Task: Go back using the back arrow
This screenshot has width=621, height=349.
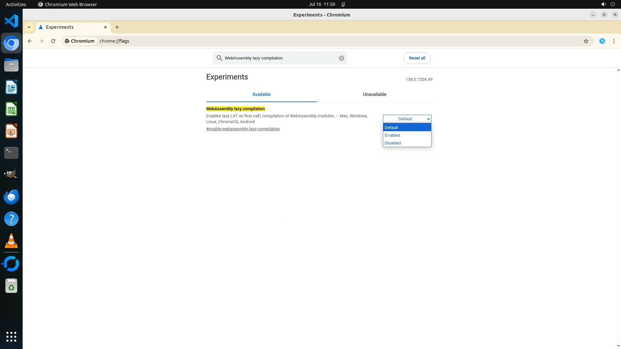Action: (x=30, y=41)
